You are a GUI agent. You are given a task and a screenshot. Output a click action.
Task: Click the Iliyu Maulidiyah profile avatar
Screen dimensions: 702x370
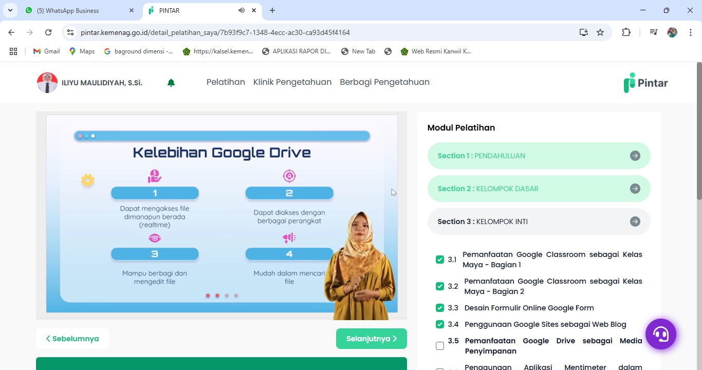[x=47, y=83]
